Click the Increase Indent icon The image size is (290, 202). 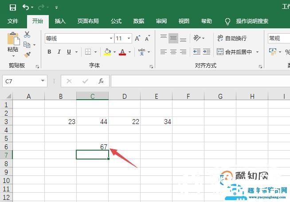click(x=207, y=52)
